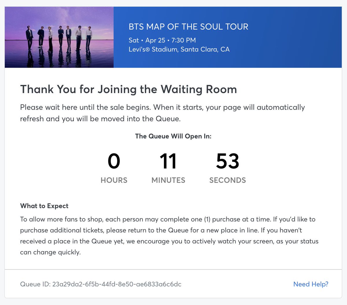
Task: Click the 'Please wait here' instruction paragraph
Action: (x=162, y=113)
